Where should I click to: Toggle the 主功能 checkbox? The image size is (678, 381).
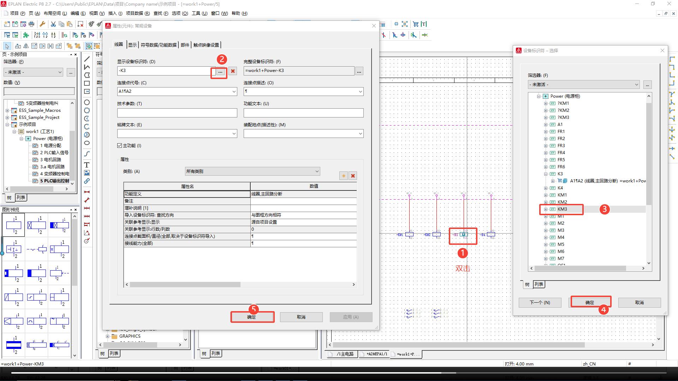click(119, 145)
